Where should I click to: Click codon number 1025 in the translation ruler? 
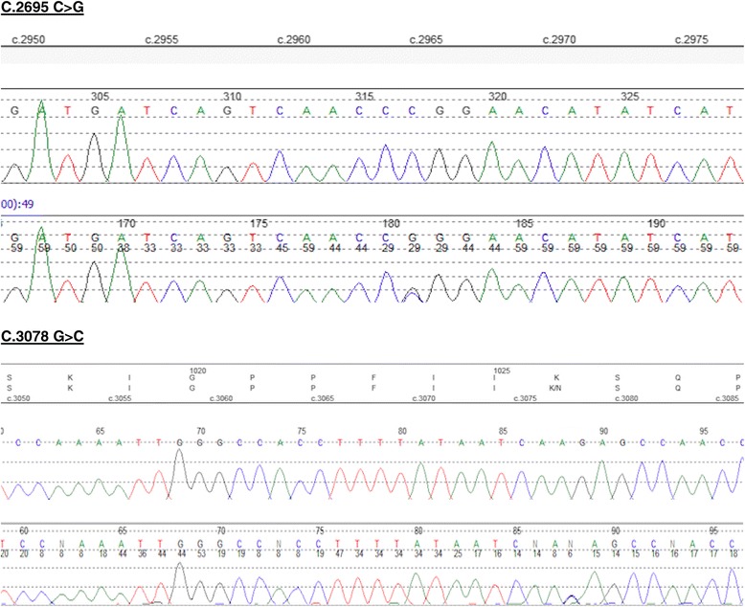tap(501, 369)
